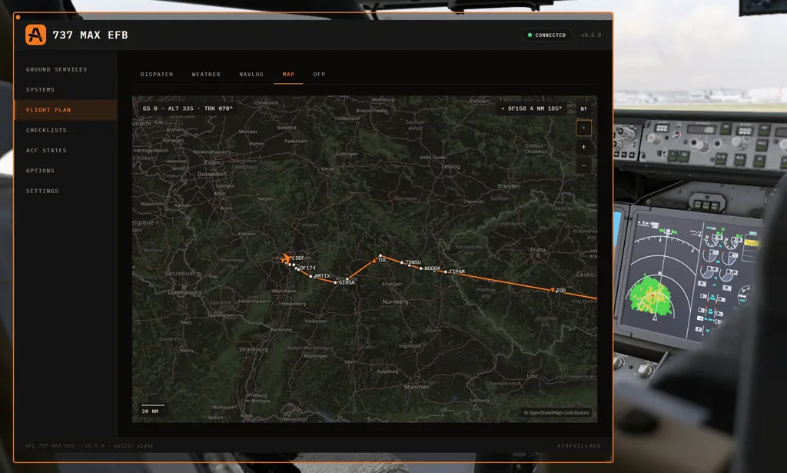The height and width of the screenshot is (473, 787).
Task: Click the Dresden city label on map
Action: tap(509, 186)
